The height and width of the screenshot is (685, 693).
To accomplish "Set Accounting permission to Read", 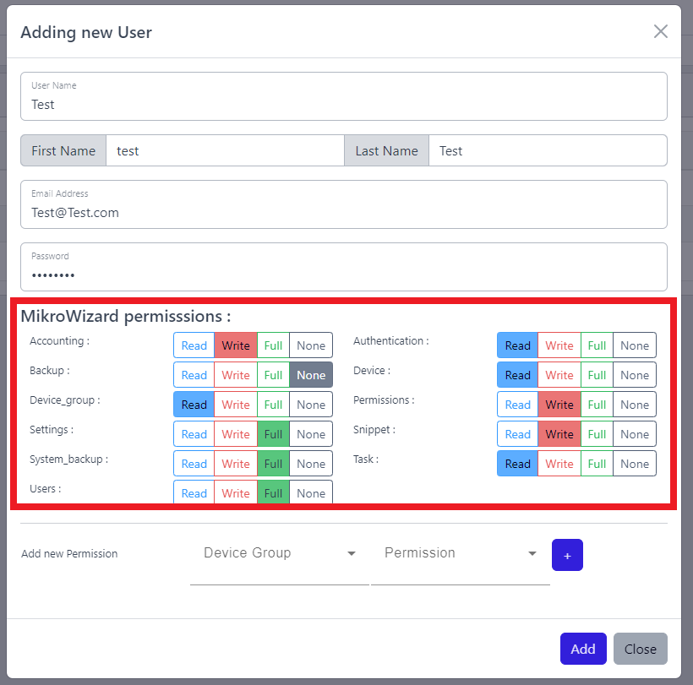I will tap(194, 345).
